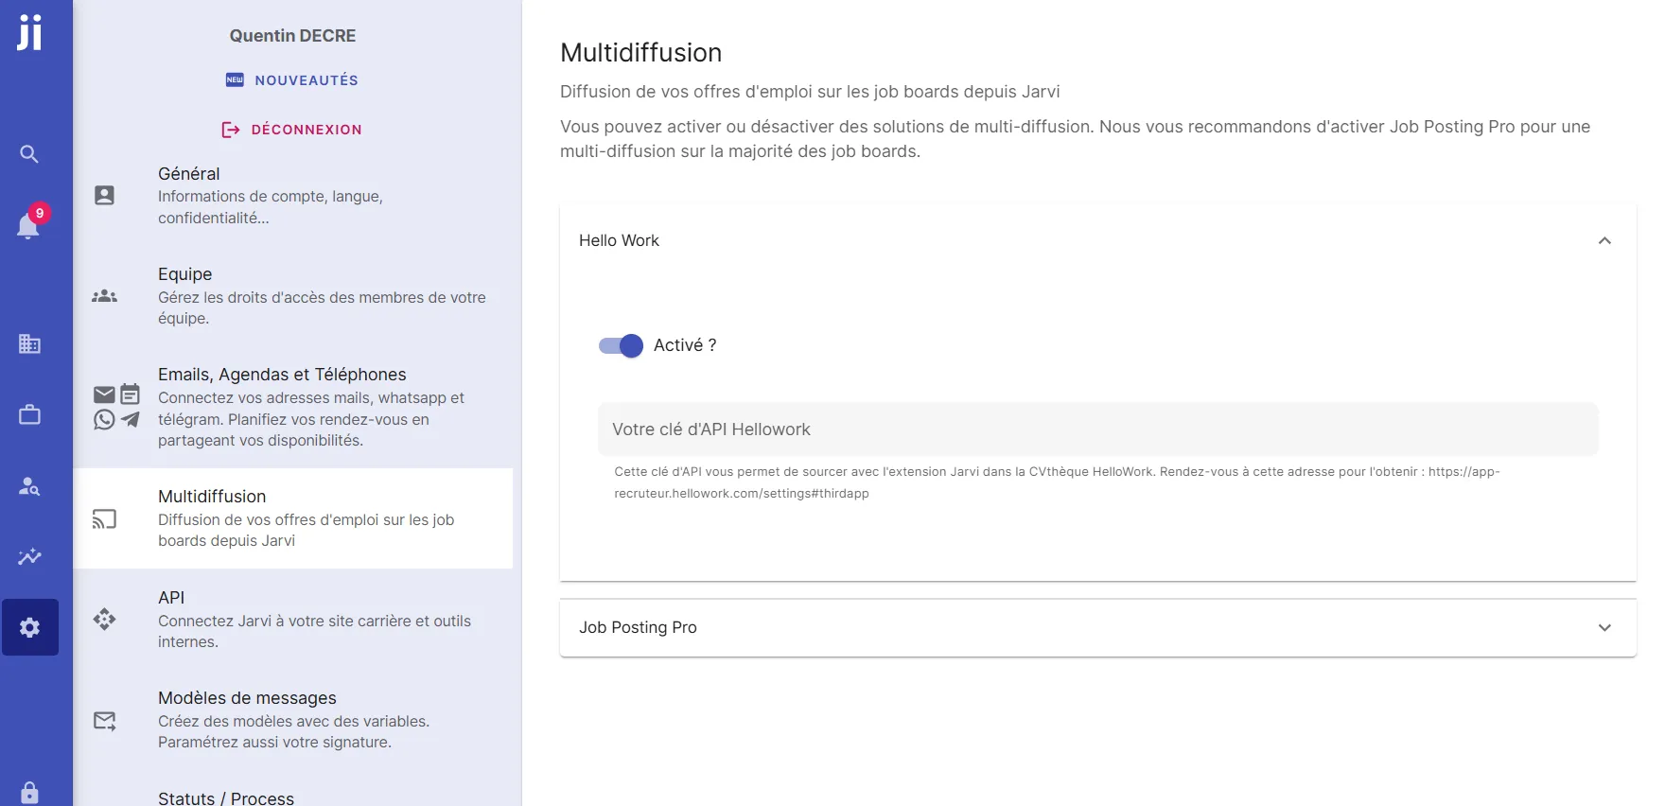This screenshot has height=806, width=1665.
Task: Click the notifications bell showing 9 alerts
Action: click(29, 227)
